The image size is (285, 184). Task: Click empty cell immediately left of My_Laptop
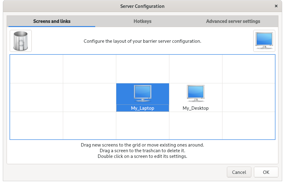click(x=90, y=97)
